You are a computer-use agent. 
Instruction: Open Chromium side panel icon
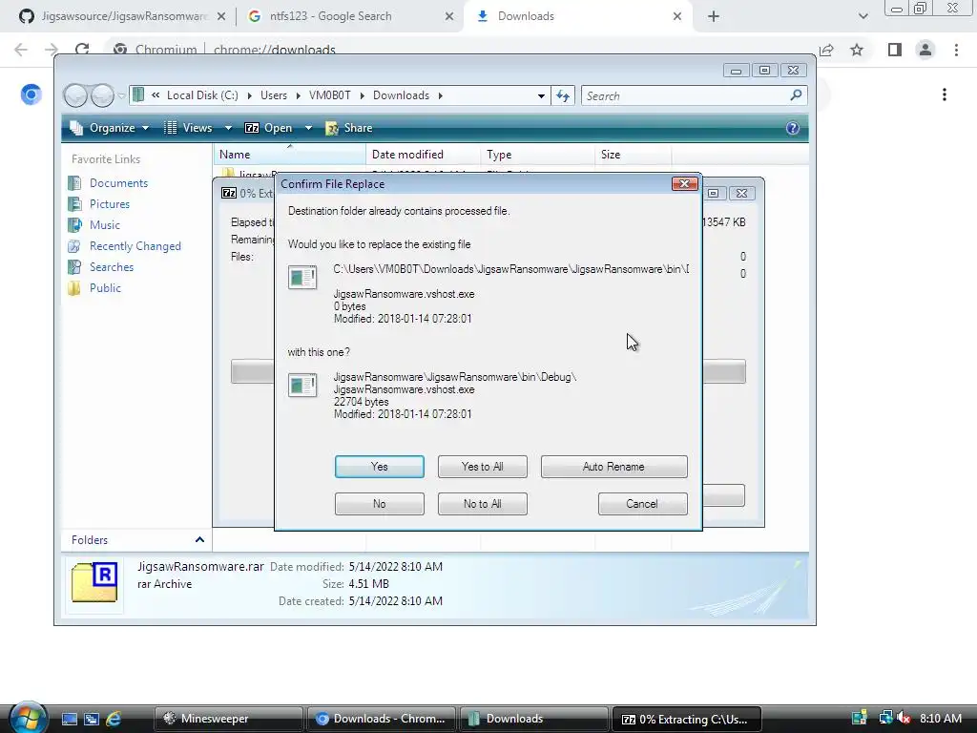click(x=895, y=50)
